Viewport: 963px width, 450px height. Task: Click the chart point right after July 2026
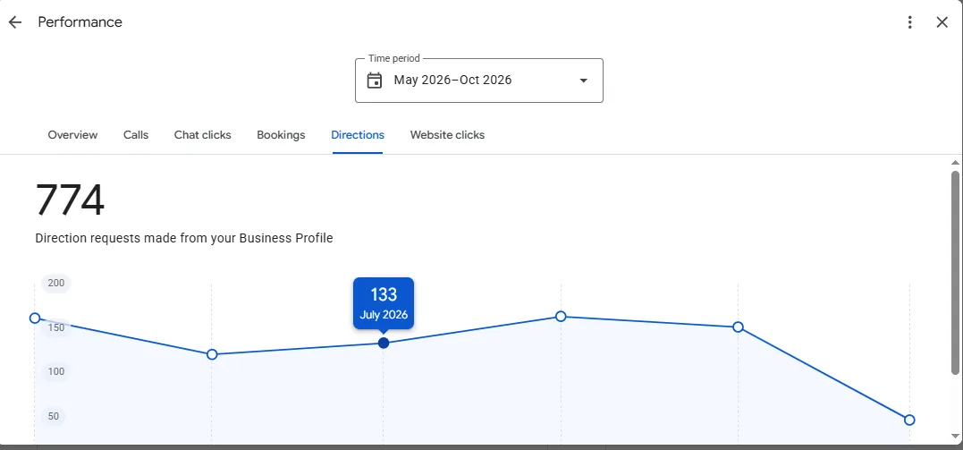tap(561, 316)
